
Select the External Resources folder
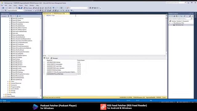point(16,83)
